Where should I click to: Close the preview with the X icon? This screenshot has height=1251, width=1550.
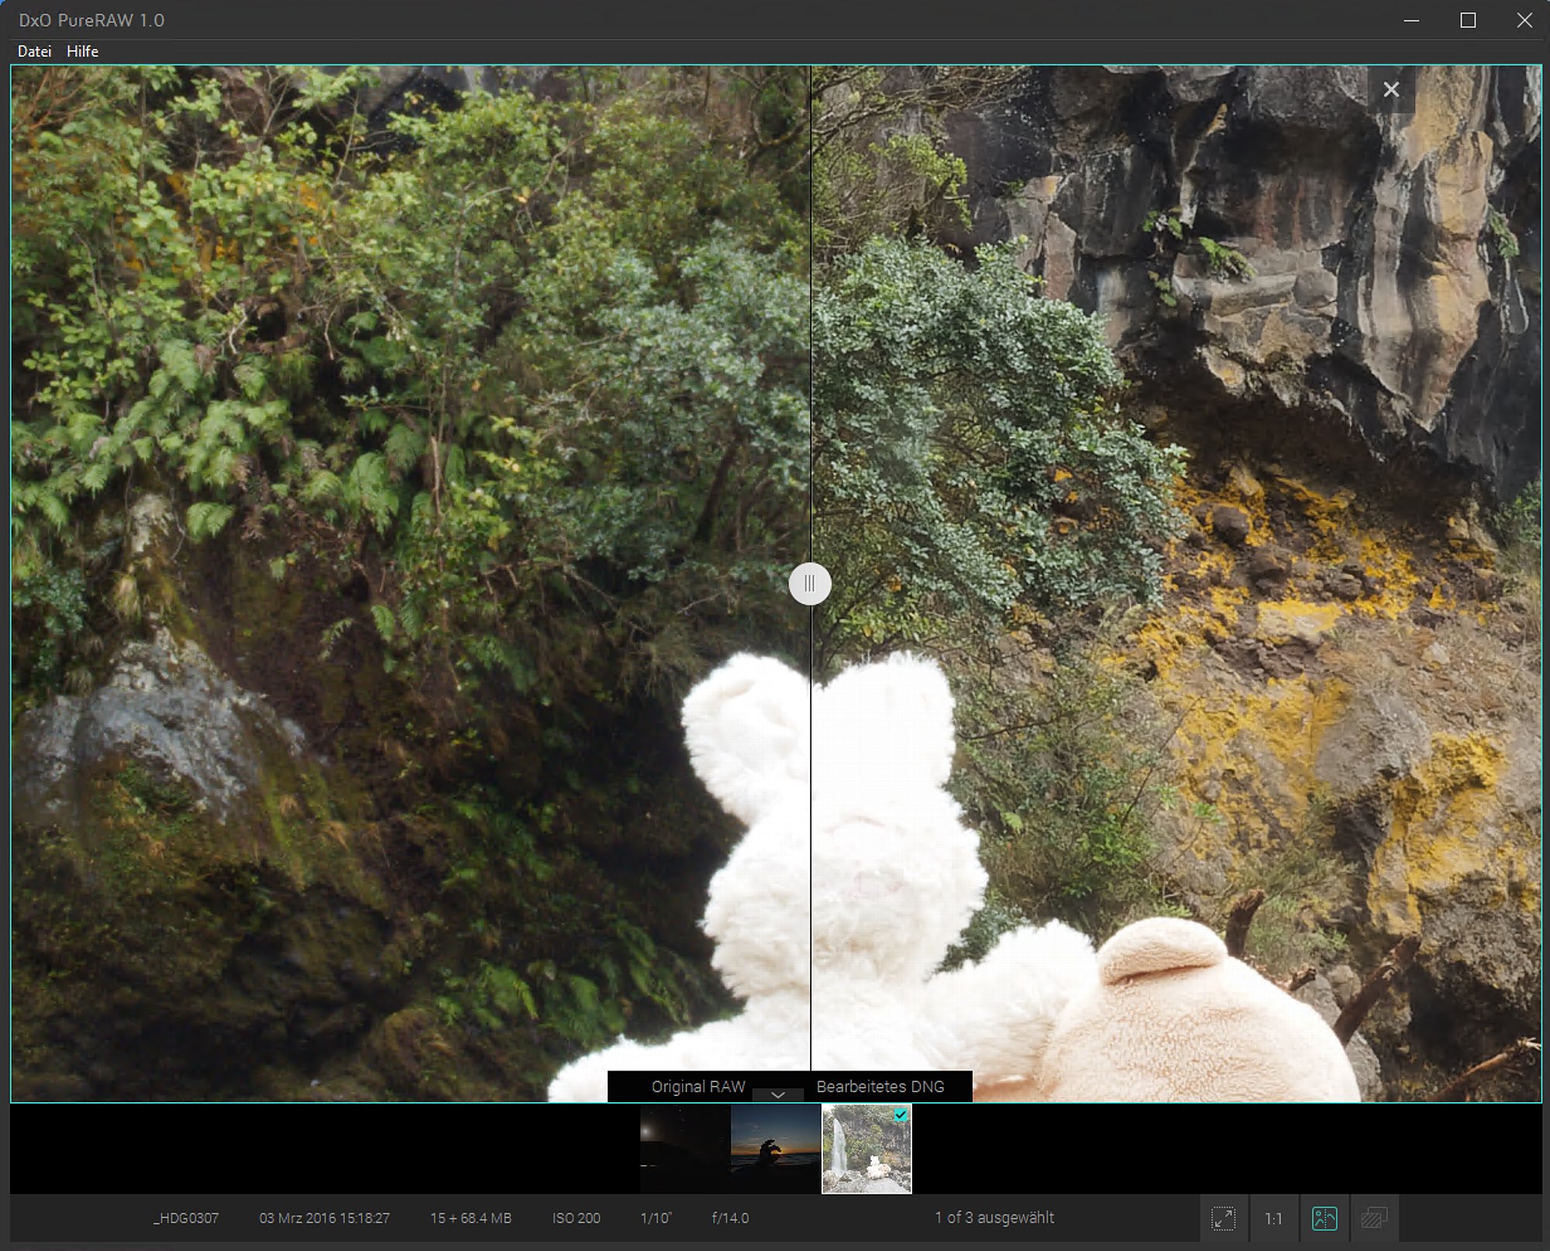1391,90
